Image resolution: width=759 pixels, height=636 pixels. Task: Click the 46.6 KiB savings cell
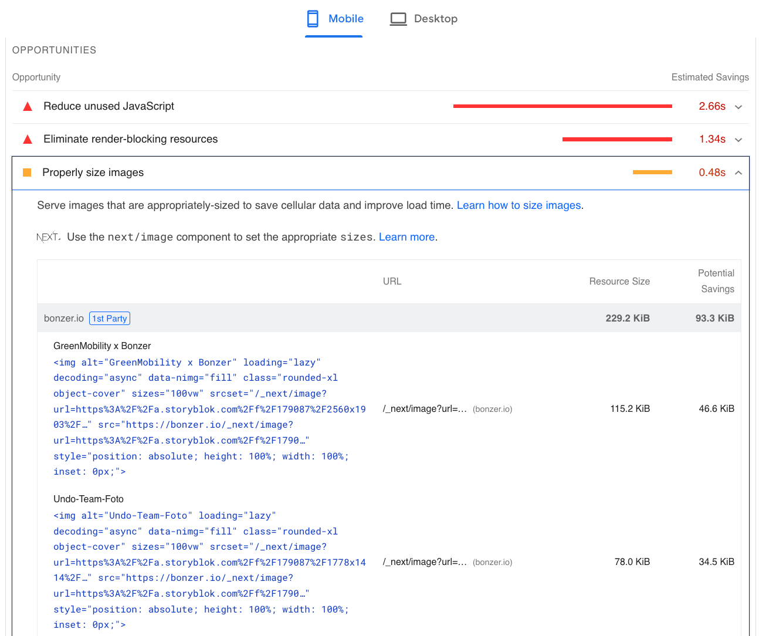point(716,409)
